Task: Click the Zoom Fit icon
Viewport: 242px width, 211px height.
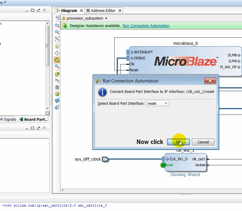Action: coord(57,39)
